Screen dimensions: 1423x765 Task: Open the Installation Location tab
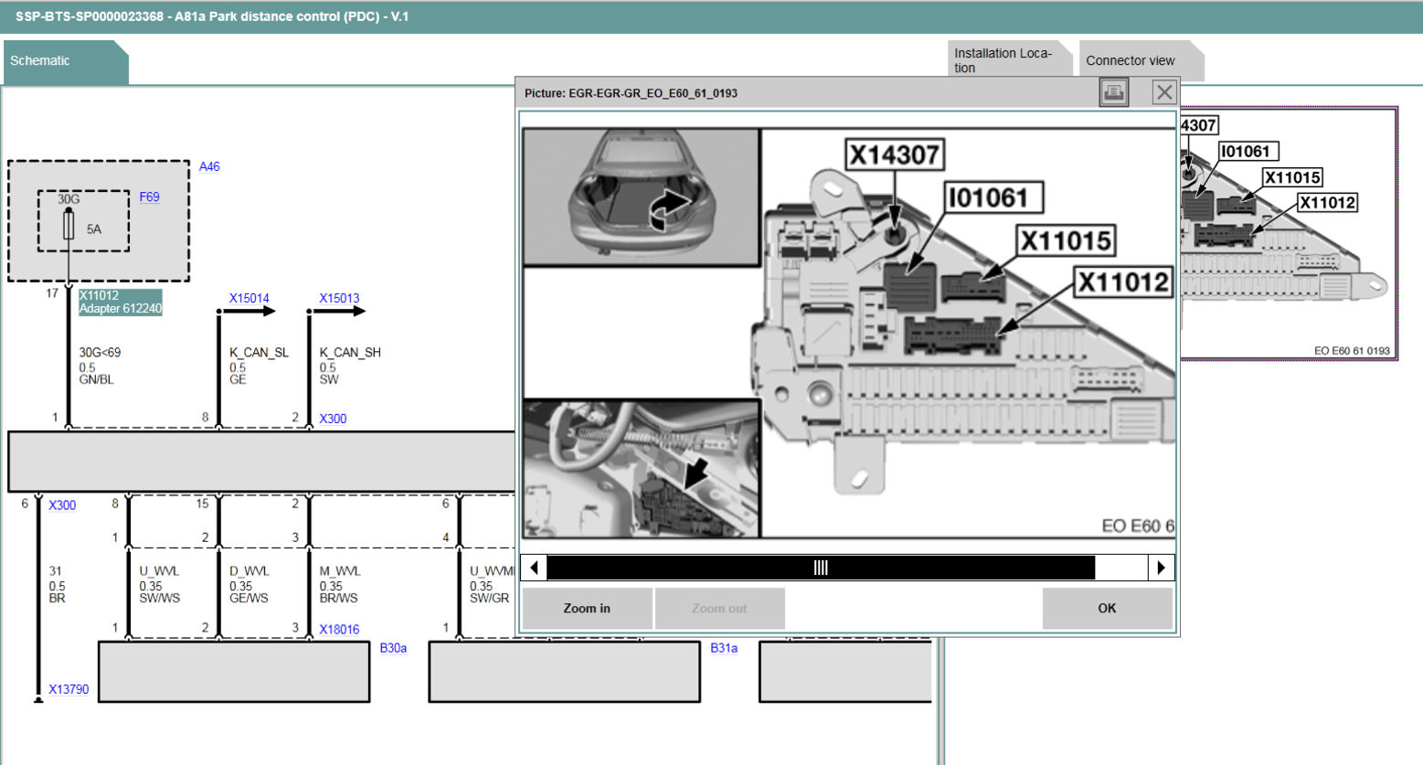click(x=1004, y=60)
